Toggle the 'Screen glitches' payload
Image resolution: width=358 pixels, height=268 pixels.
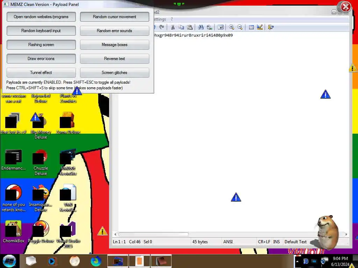115,73
